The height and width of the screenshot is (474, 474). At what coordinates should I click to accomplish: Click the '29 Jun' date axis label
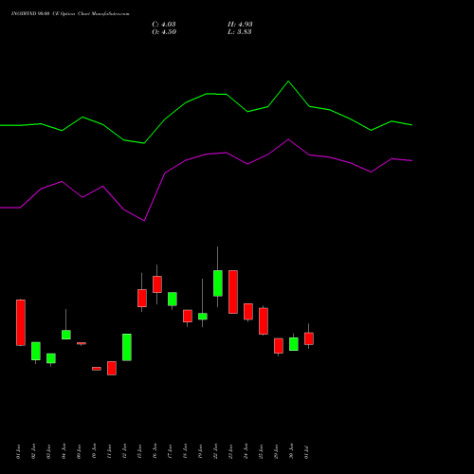(276, 451)
